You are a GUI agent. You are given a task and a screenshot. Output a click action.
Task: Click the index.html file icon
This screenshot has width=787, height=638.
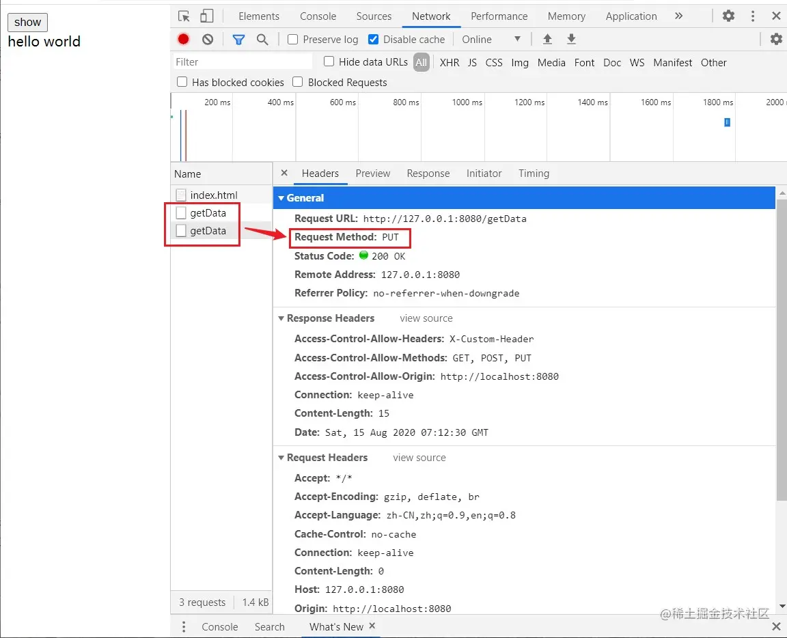pyautogui.click(x=181, y=195)
